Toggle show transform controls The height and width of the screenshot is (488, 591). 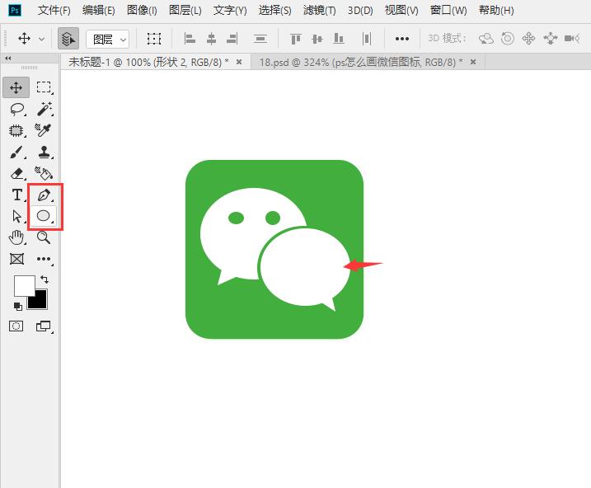coord(154,39)
